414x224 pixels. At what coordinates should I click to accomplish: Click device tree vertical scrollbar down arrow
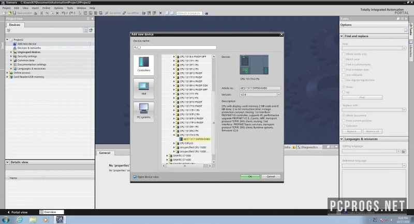(214, 162)
